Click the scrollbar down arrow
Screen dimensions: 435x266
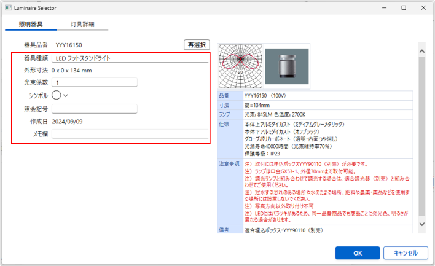click(422, 230)
